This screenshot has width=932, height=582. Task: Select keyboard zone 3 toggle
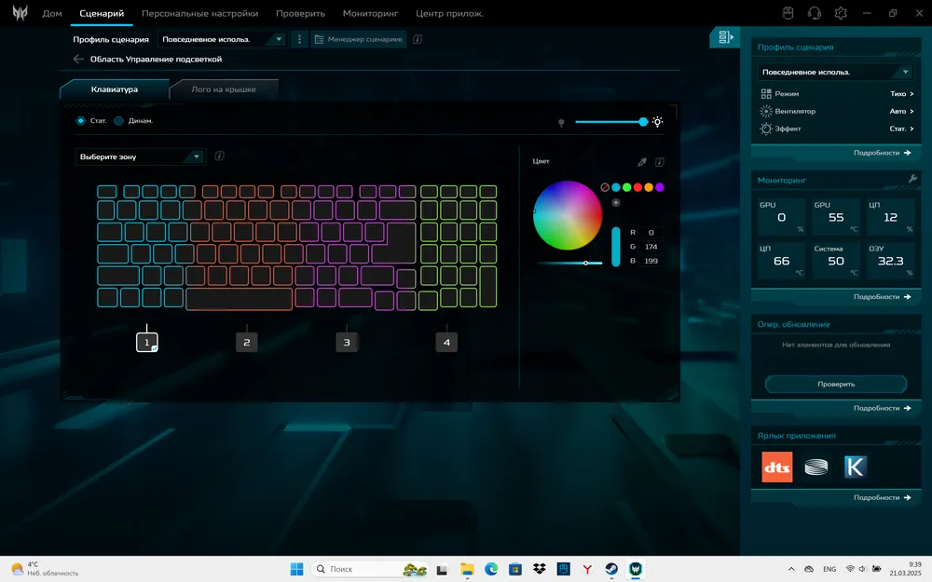coord(347,343)
